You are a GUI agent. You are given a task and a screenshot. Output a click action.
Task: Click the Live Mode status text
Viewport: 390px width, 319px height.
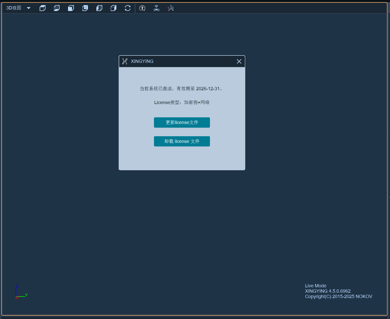(316, 286)
